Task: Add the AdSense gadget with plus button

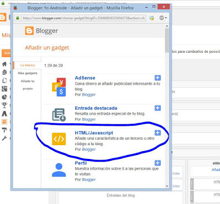Action: coord(158,78)
